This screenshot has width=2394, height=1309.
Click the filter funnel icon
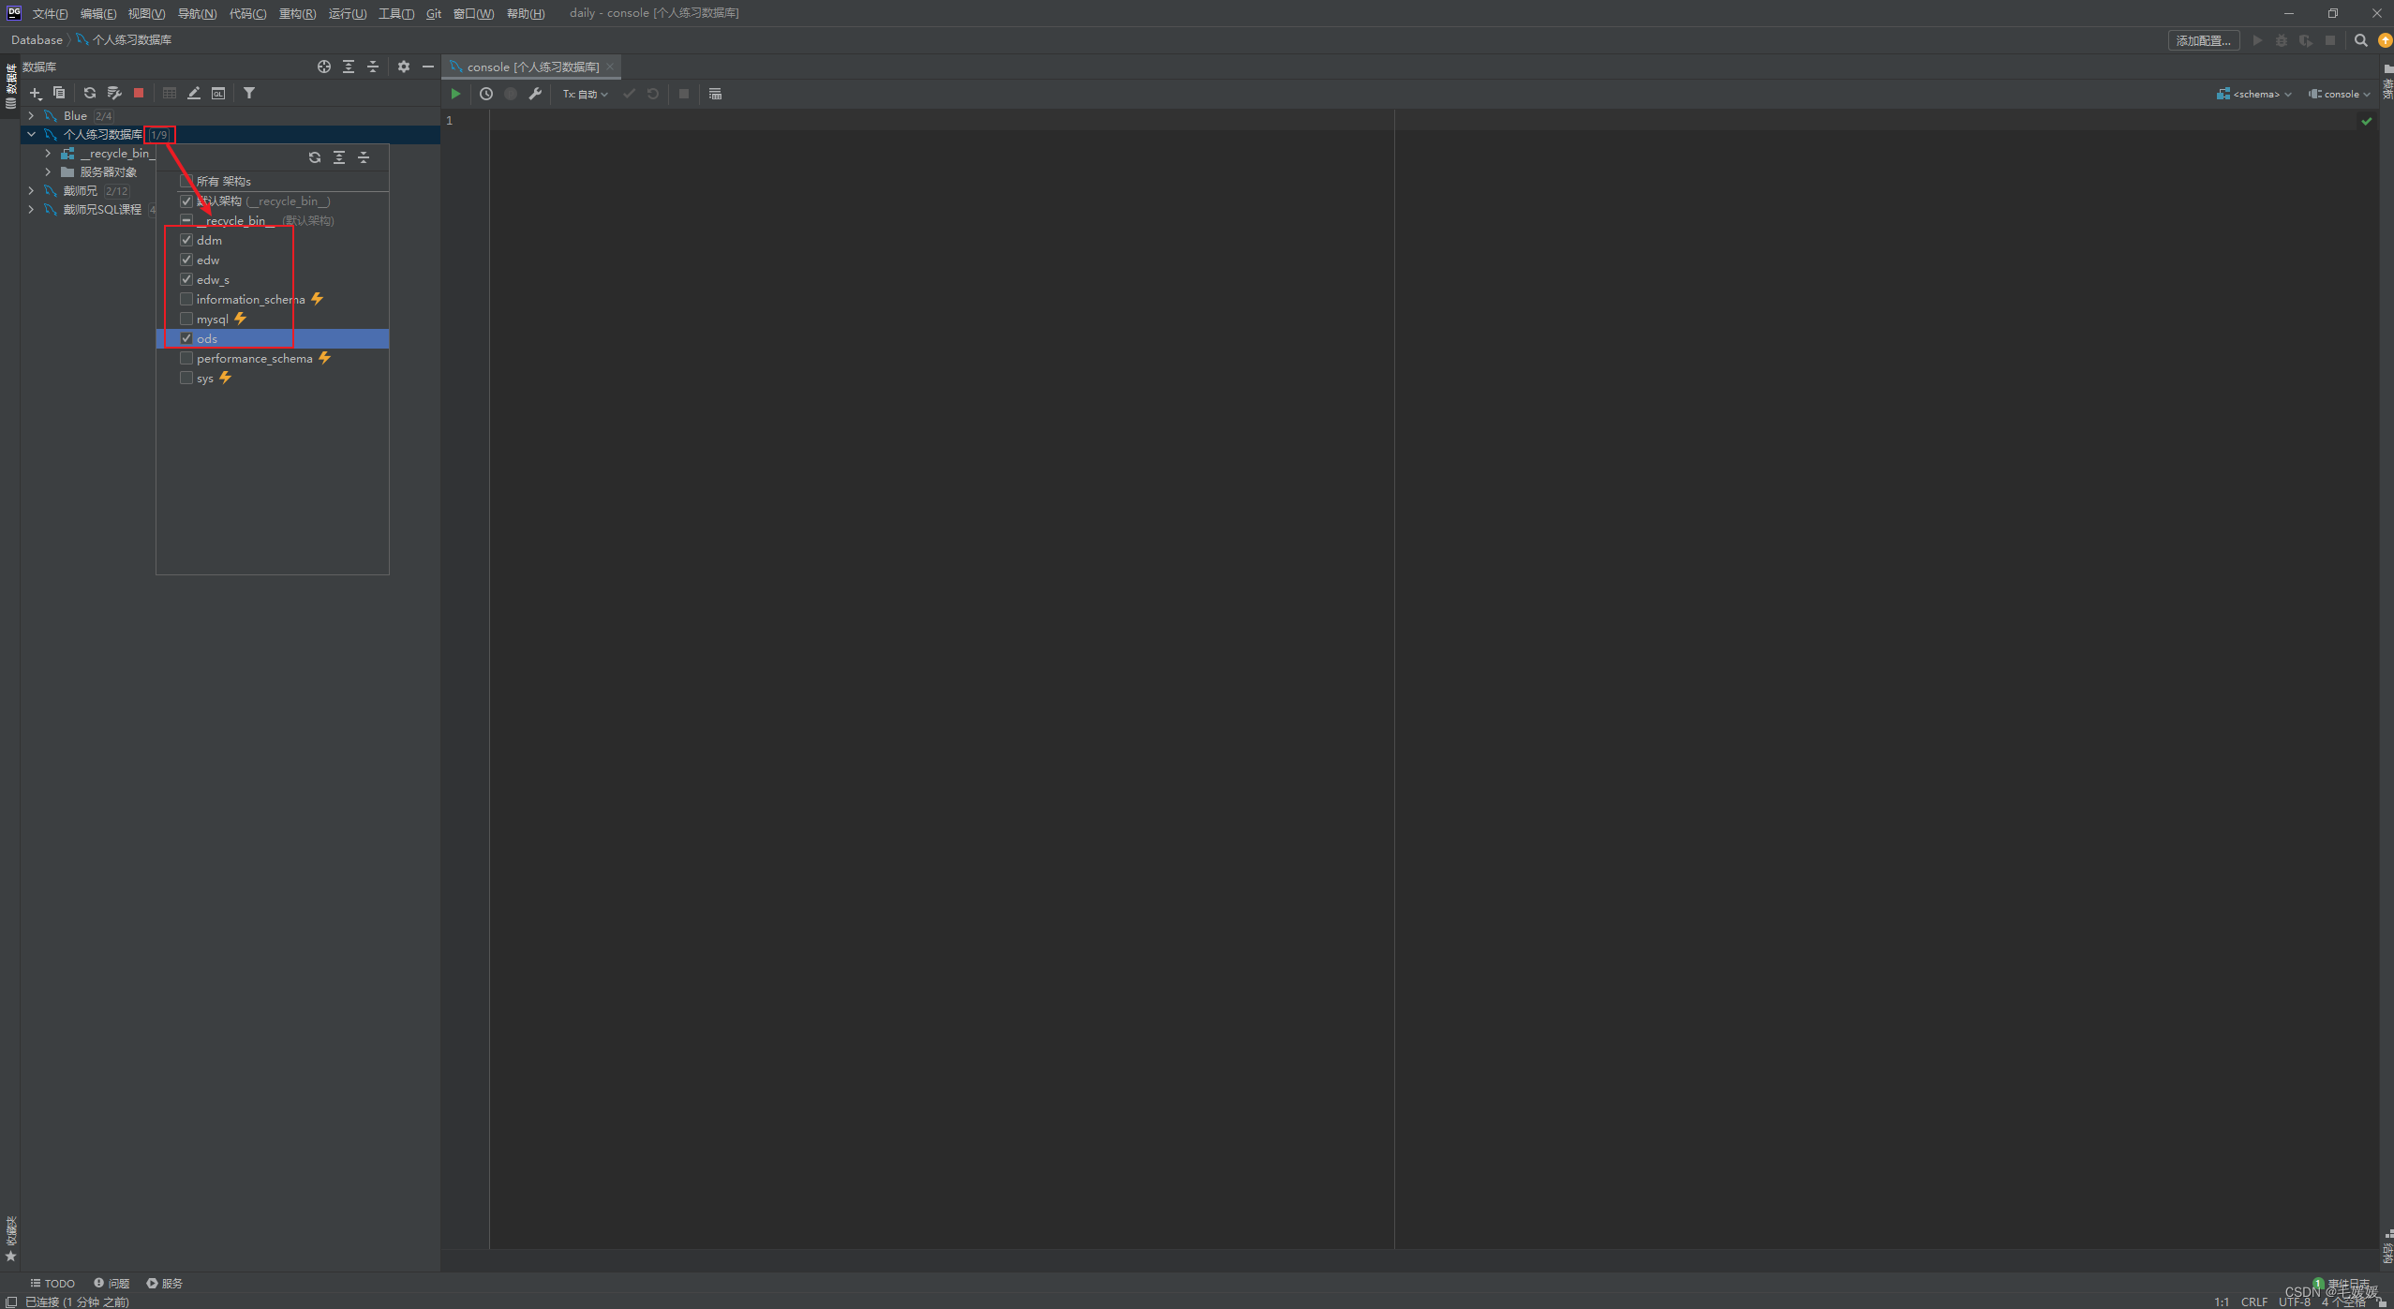click(249, 94)
